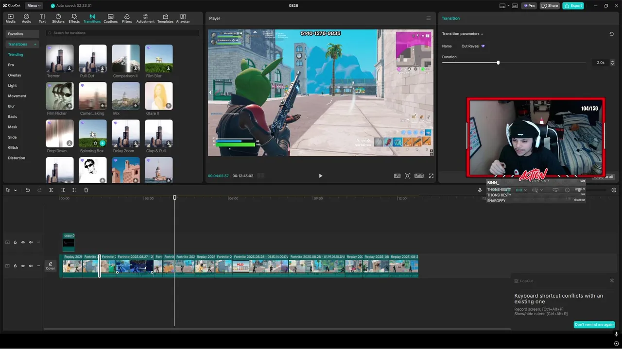
Task: Open layout dropdown arrow in title bar
Action: coord(508,6)
